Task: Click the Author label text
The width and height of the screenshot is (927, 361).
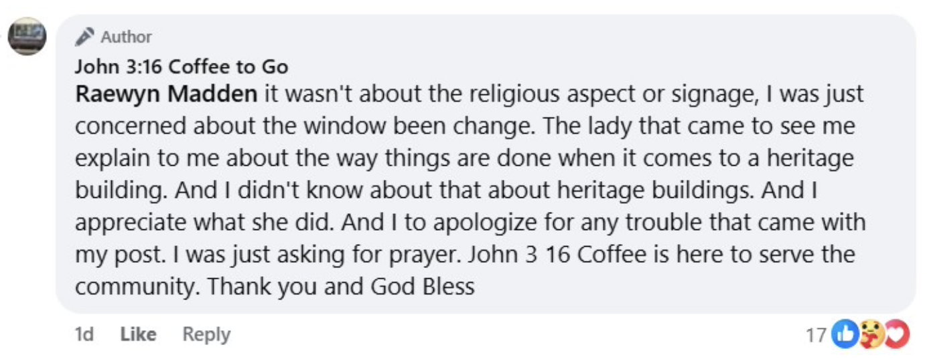Action: (x=126, y=37)
